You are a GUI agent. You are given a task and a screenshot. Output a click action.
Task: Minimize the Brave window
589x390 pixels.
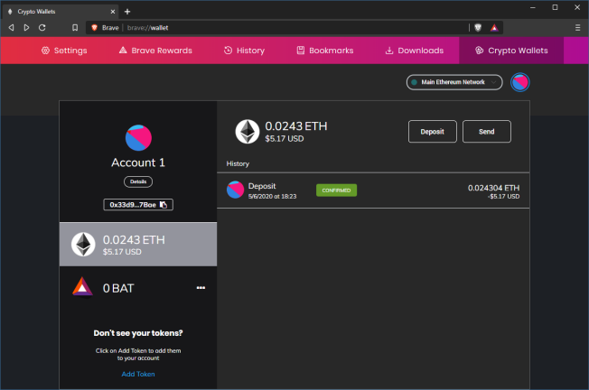tap(533, 7)
